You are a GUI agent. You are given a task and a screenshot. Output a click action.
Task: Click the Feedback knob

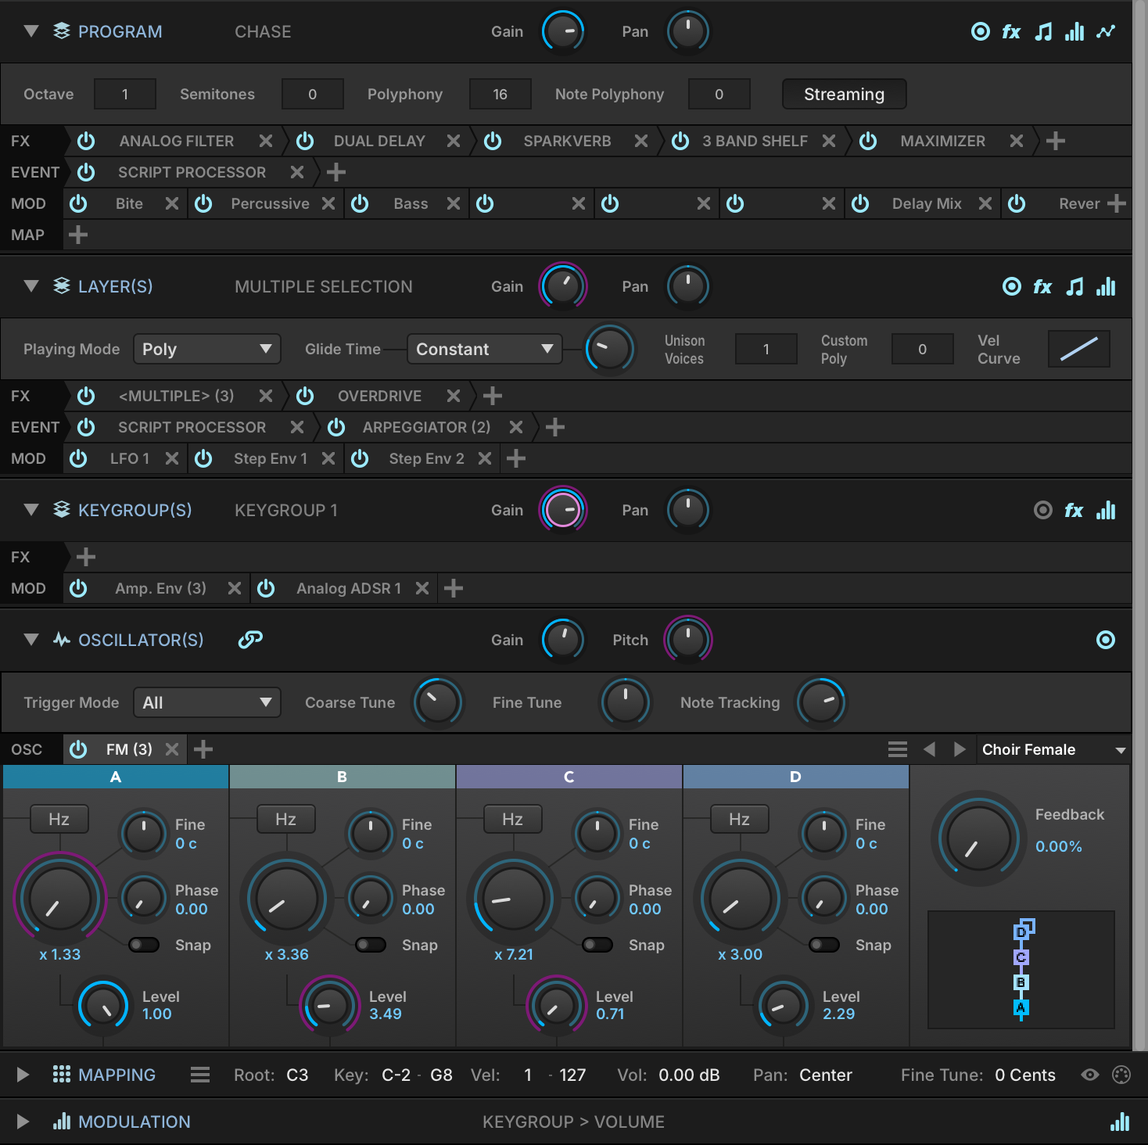[978, 838]
